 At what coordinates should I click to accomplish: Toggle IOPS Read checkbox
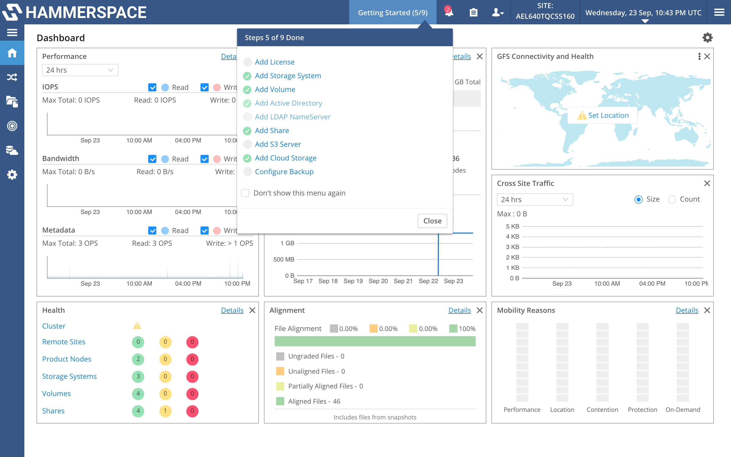pos(152,87)
